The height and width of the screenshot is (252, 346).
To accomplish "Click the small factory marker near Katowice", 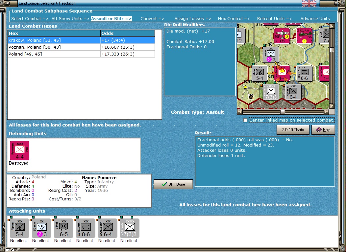I will [251, 97].
